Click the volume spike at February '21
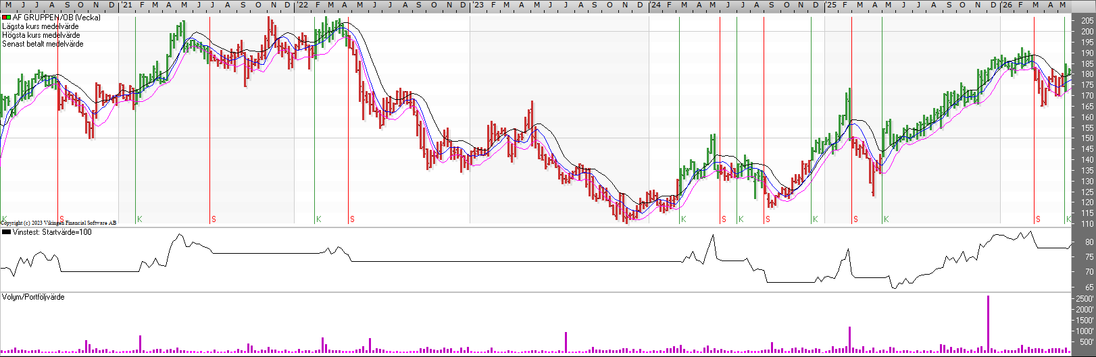The width and height of the screenshot is (1096, 357). point(140,344)
